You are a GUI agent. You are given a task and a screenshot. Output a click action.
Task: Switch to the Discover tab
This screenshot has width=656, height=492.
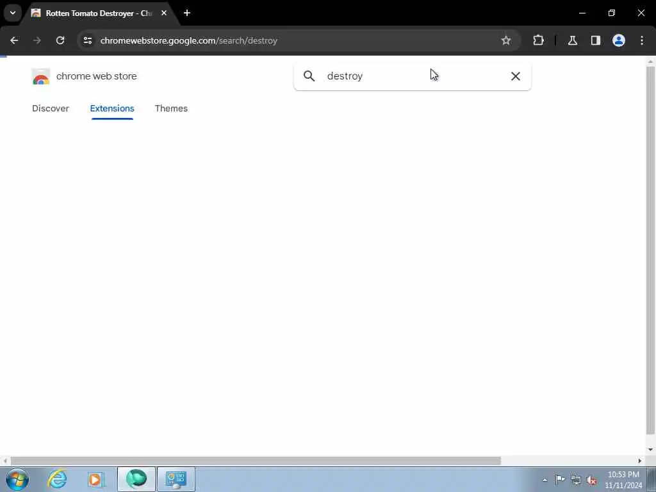51,108
